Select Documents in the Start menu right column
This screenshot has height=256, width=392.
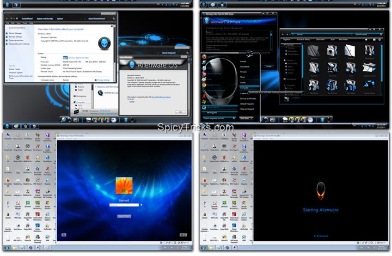click(245, 67)
